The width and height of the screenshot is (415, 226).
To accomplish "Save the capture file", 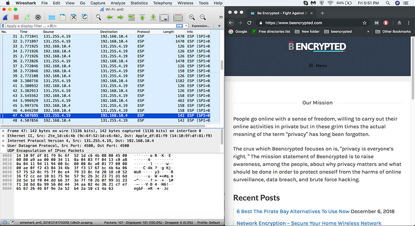I will tap(63, 17).
